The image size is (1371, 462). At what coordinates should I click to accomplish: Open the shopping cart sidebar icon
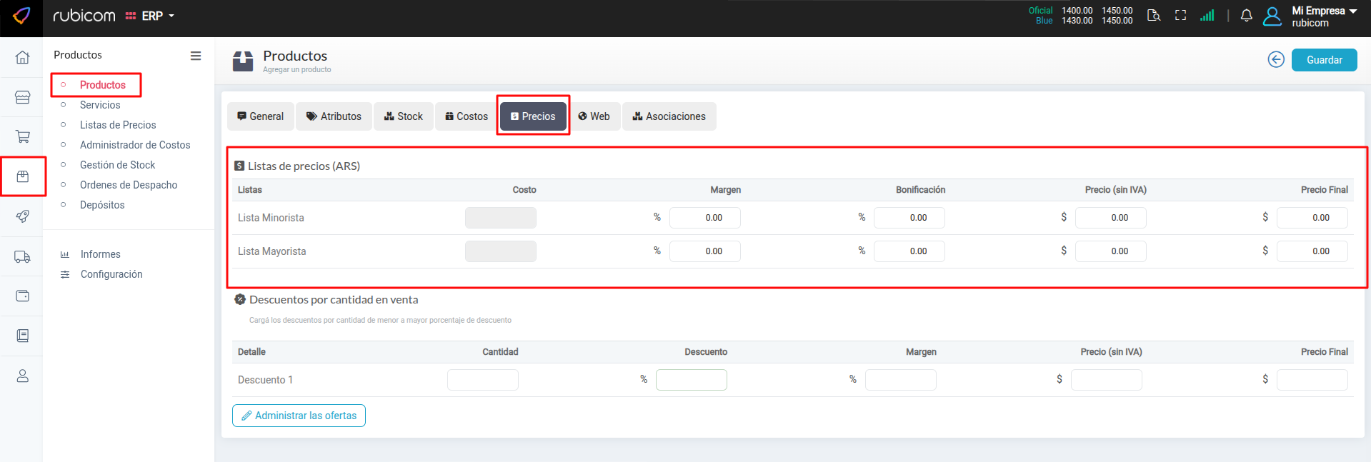22,136
